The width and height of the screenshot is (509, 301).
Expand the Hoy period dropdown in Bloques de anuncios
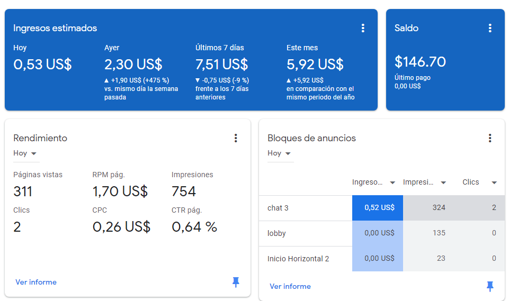click(280, 153)
